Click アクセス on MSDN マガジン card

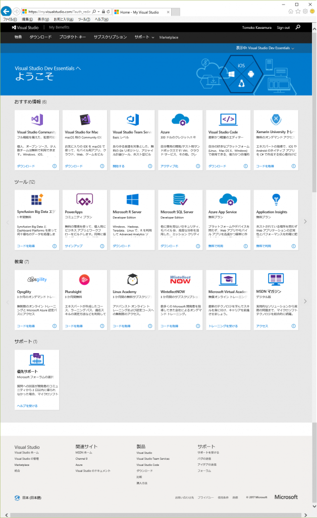click(x=262, y=326)
